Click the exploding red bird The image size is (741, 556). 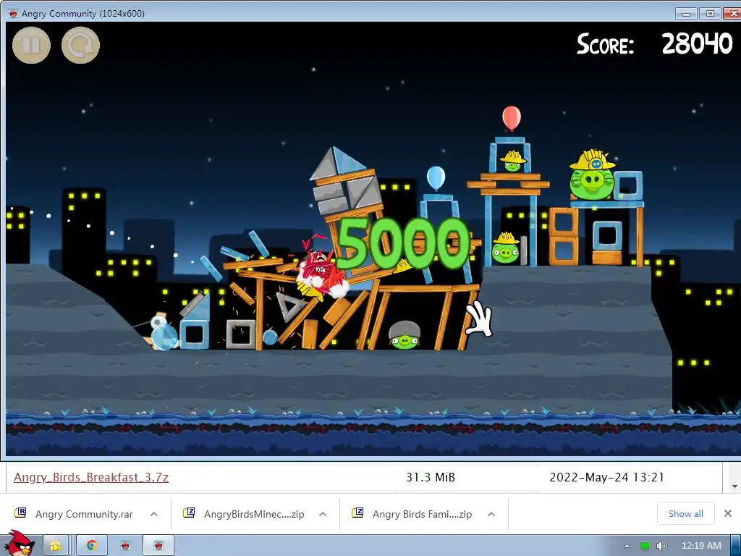(x=320, y=274)
